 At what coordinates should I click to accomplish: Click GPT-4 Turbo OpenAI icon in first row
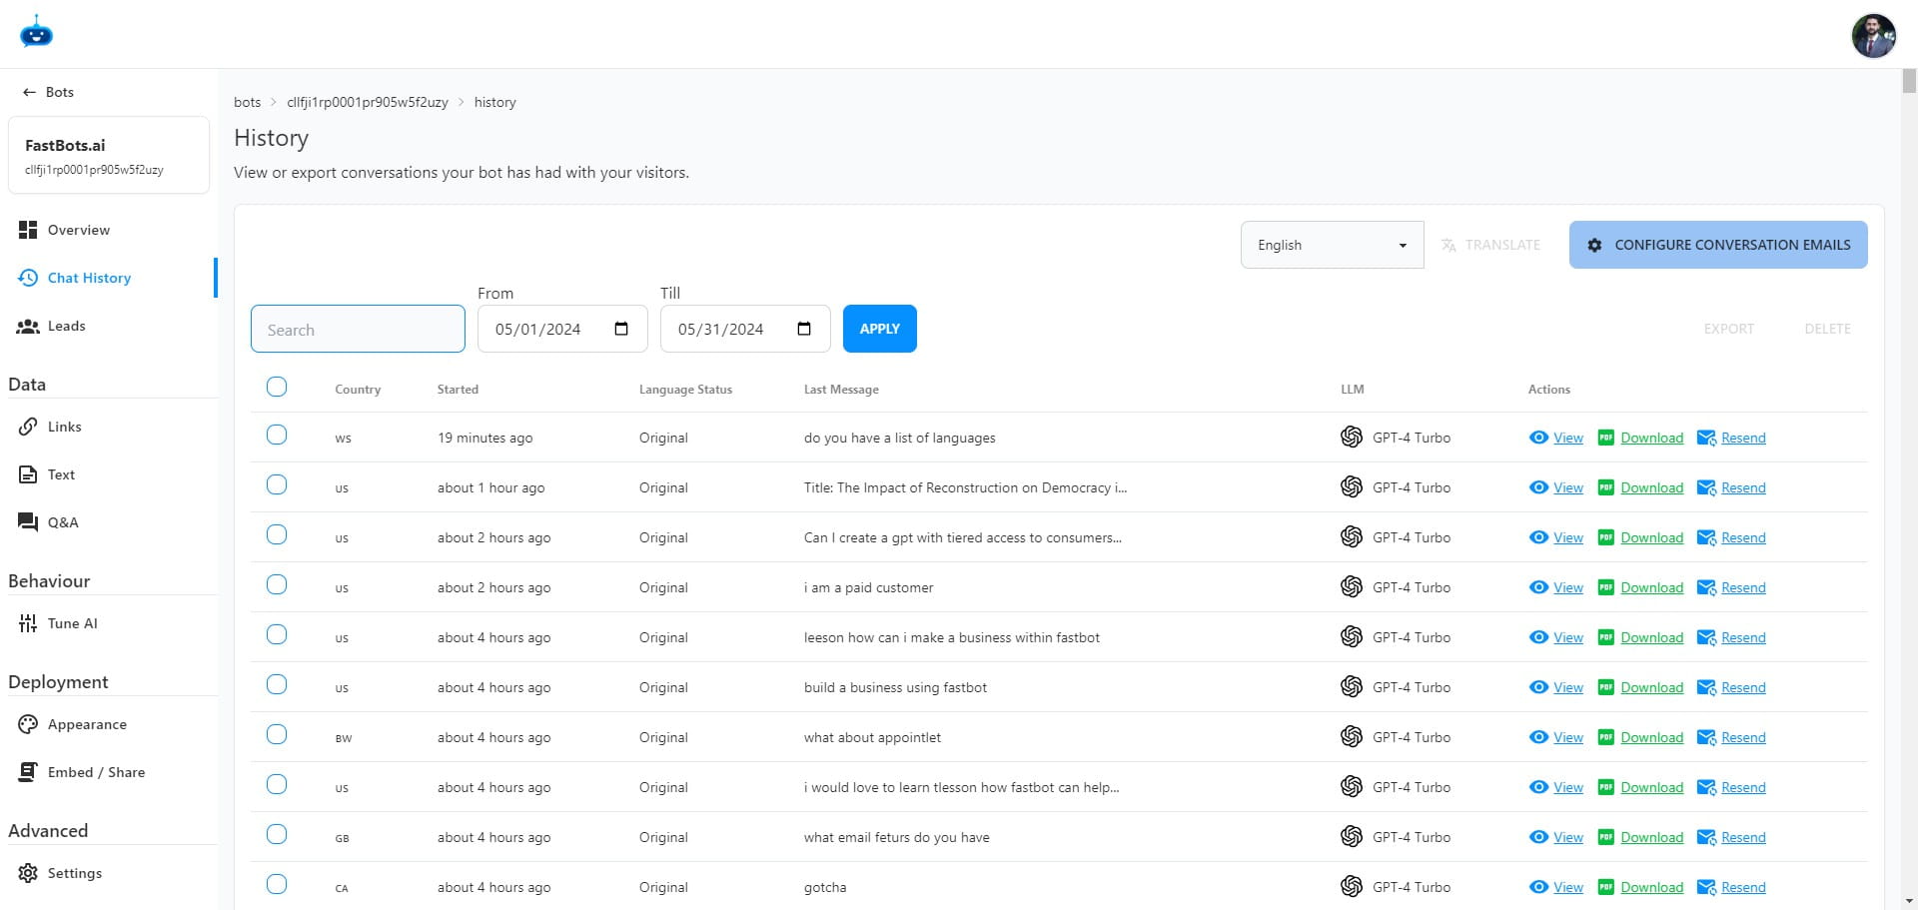coord(1352,437)
